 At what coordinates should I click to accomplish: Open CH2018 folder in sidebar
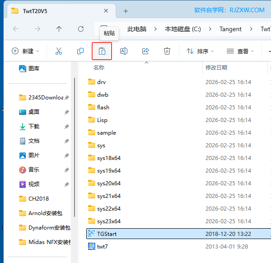coord(34,199)
